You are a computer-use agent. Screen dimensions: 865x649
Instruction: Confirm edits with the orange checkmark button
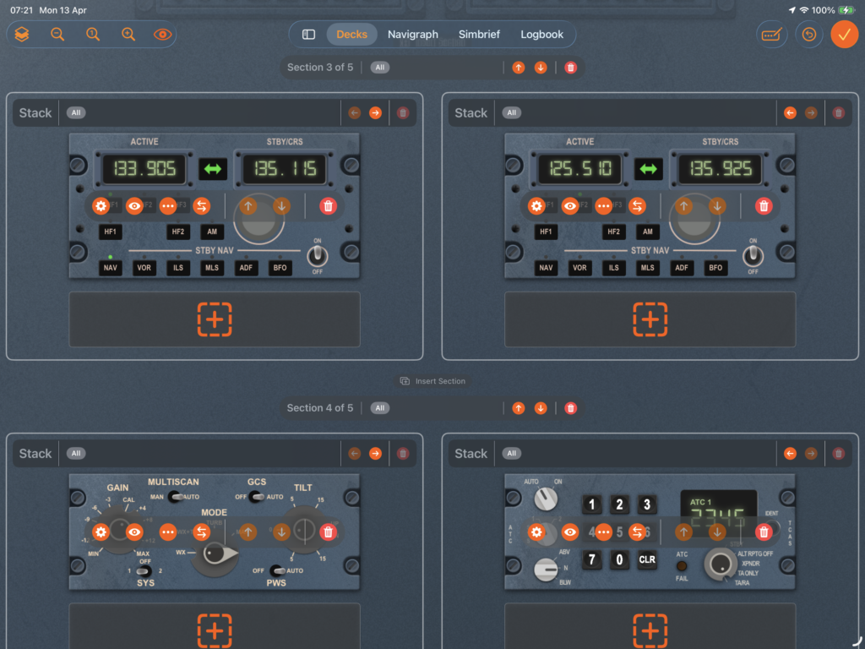[843, 35]
